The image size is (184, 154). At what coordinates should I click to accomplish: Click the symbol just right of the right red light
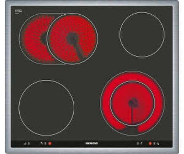(x=156, y=143)
